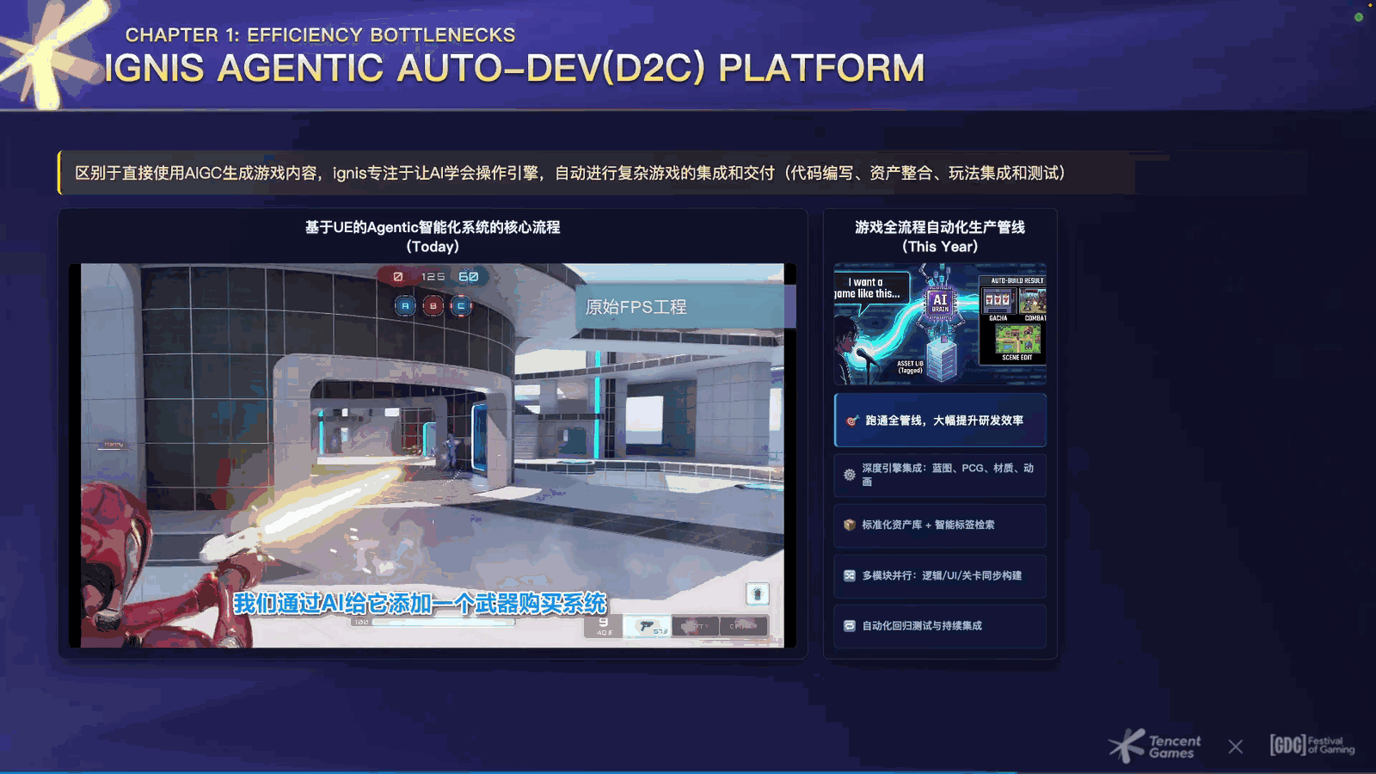Click the AUTO-BUILD RESULT label

pos(1017,280)
